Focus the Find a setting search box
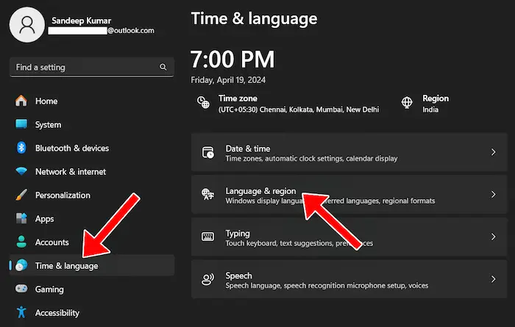This screenshot has height=327, width=515. [x=92, y=67]
